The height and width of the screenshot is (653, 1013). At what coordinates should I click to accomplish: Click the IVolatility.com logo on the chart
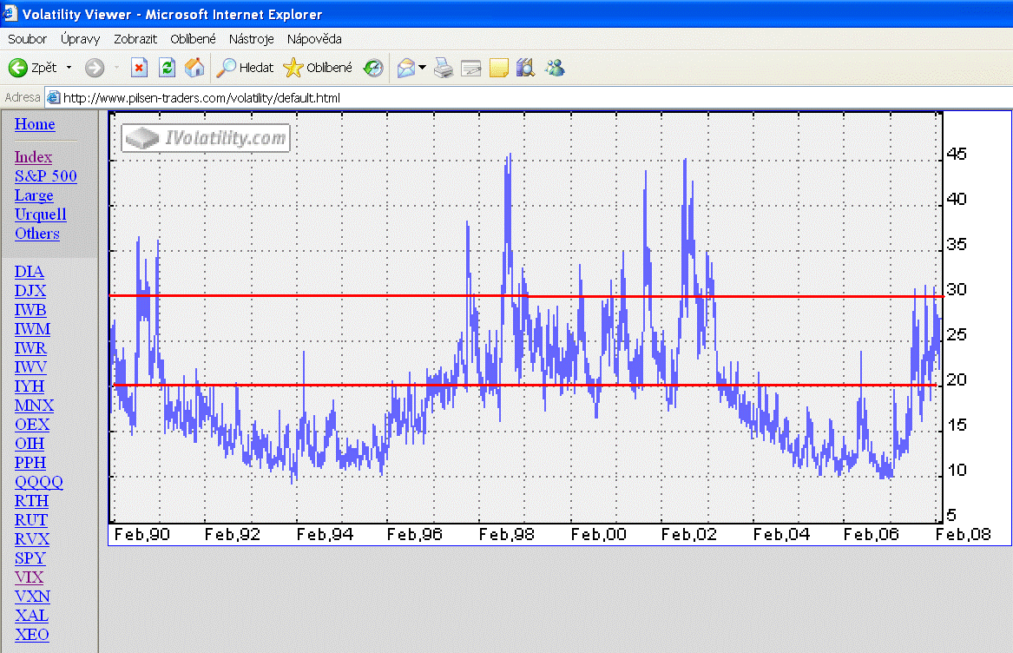(x=206, y=138)
